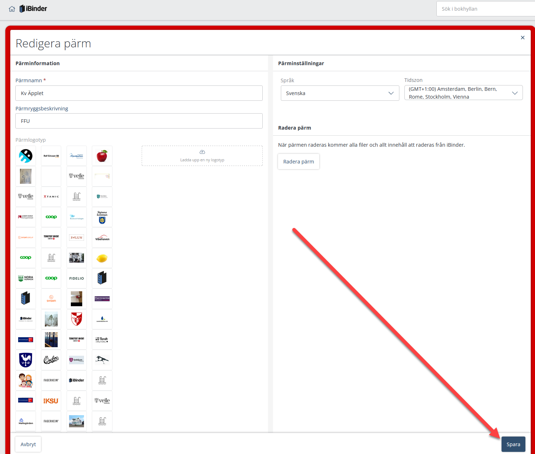The height and width of the screenshot is (454, 535).
Task: Select the blue binders shelf photo logotype
Action: (x=51, y=339)
